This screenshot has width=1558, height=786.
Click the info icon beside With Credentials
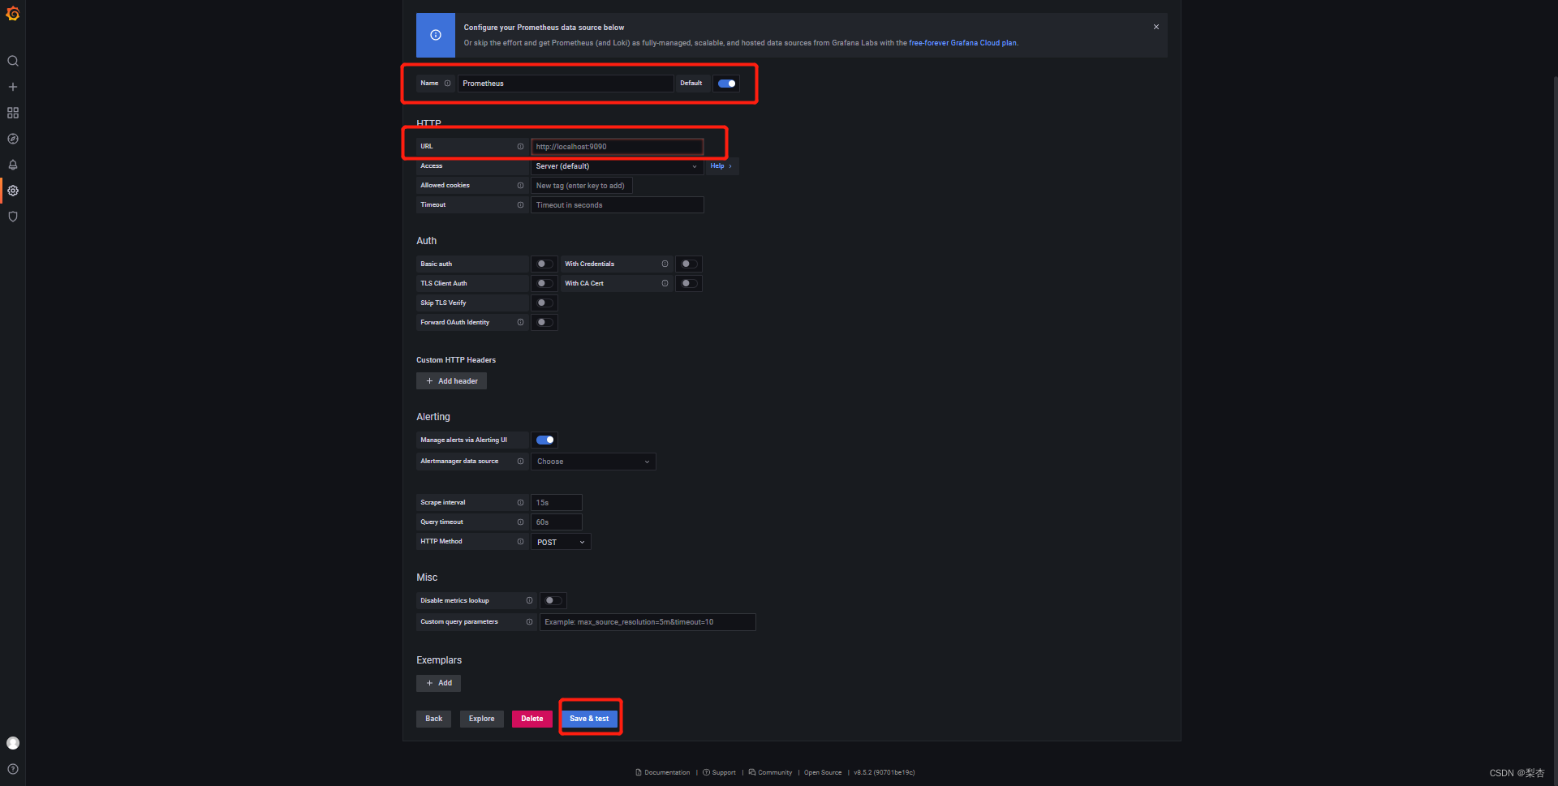(665, 264)
